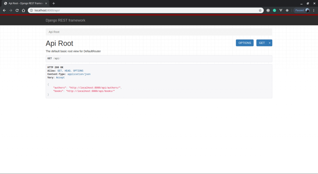Open the Django REST framework brand link

pyautogui.click(x=65, y=20)
